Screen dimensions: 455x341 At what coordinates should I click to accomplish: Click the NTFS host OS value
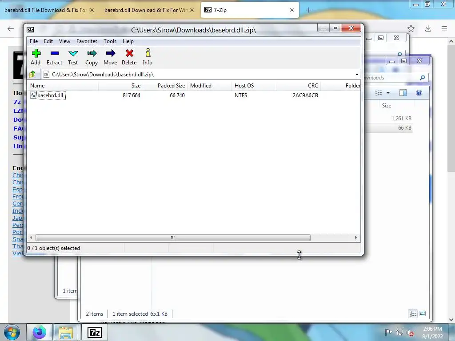click(240, 95)
